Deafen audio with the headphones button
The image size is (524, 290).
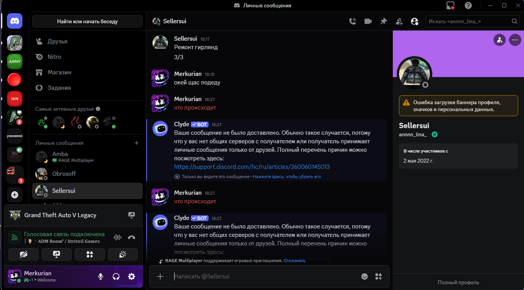116,276
